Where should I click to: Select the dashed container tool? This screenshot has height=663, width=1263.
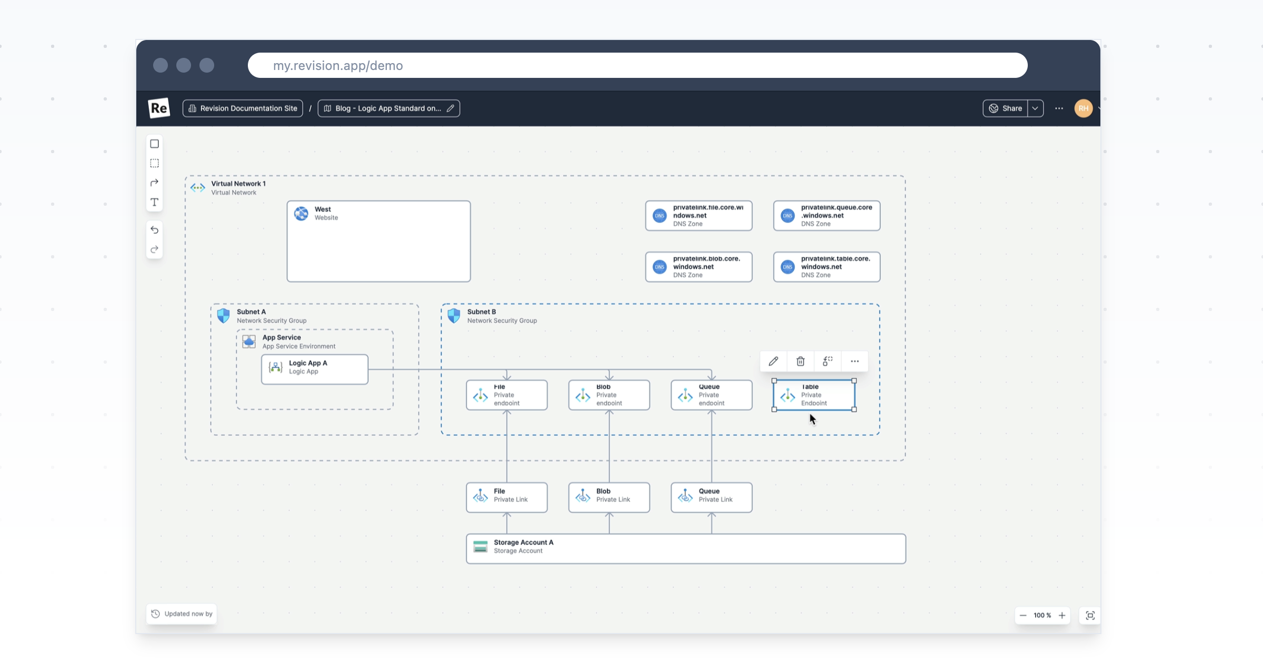tap(154, 163)
